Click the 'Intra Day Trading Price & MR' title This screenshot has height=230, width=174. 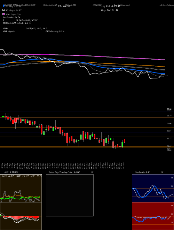click(x=64, y=172)
